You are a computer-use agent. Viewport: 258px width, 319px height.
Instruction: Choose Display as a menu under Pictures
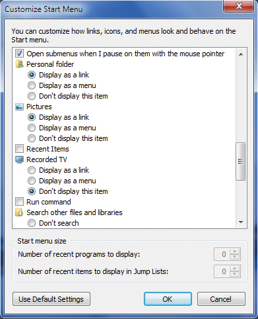[32, 128]
